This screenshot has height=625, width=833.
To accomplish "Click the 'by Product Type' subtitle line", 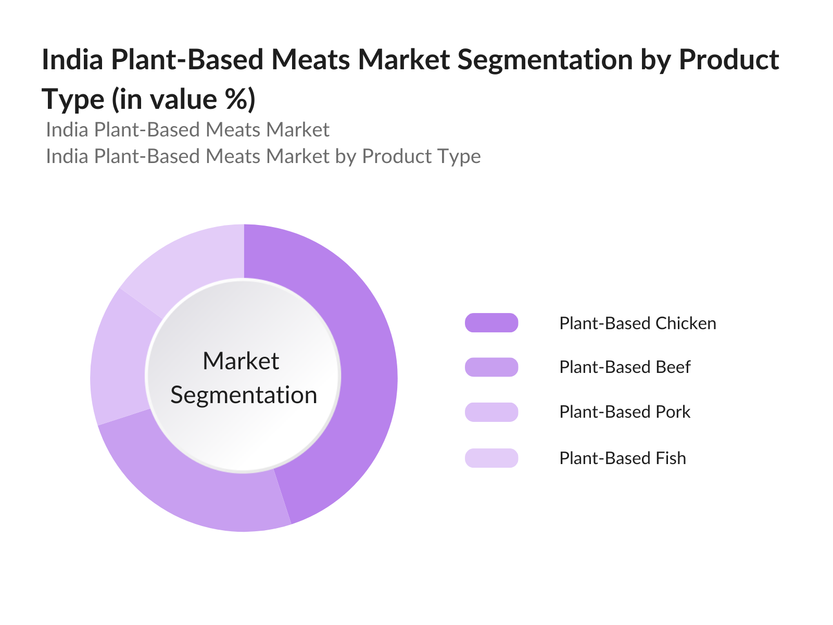I will tap(263, 156).
